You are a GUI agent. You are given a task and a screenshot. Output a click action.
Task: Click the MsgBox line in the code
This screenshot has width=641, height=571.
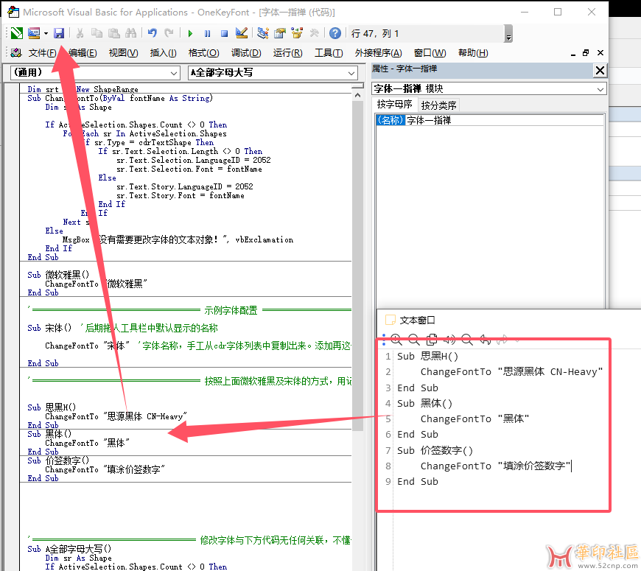click(x=178, y=239)
